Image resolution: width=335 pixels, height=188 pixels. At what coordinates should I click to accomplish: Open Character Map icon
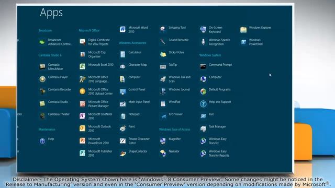[122, 67]
